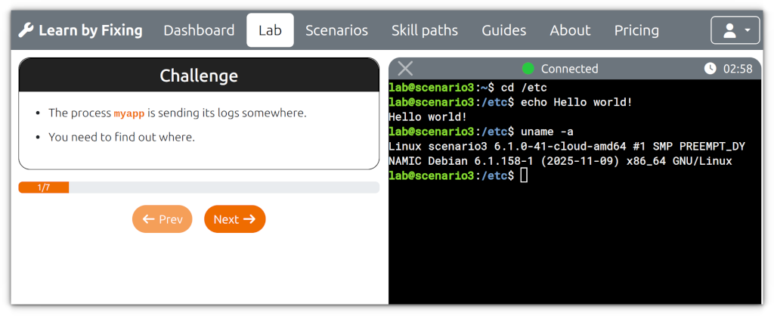Viewport: 774px width, 316px height.
Task: Click the Challenge panel header
Action: [199, 75]
